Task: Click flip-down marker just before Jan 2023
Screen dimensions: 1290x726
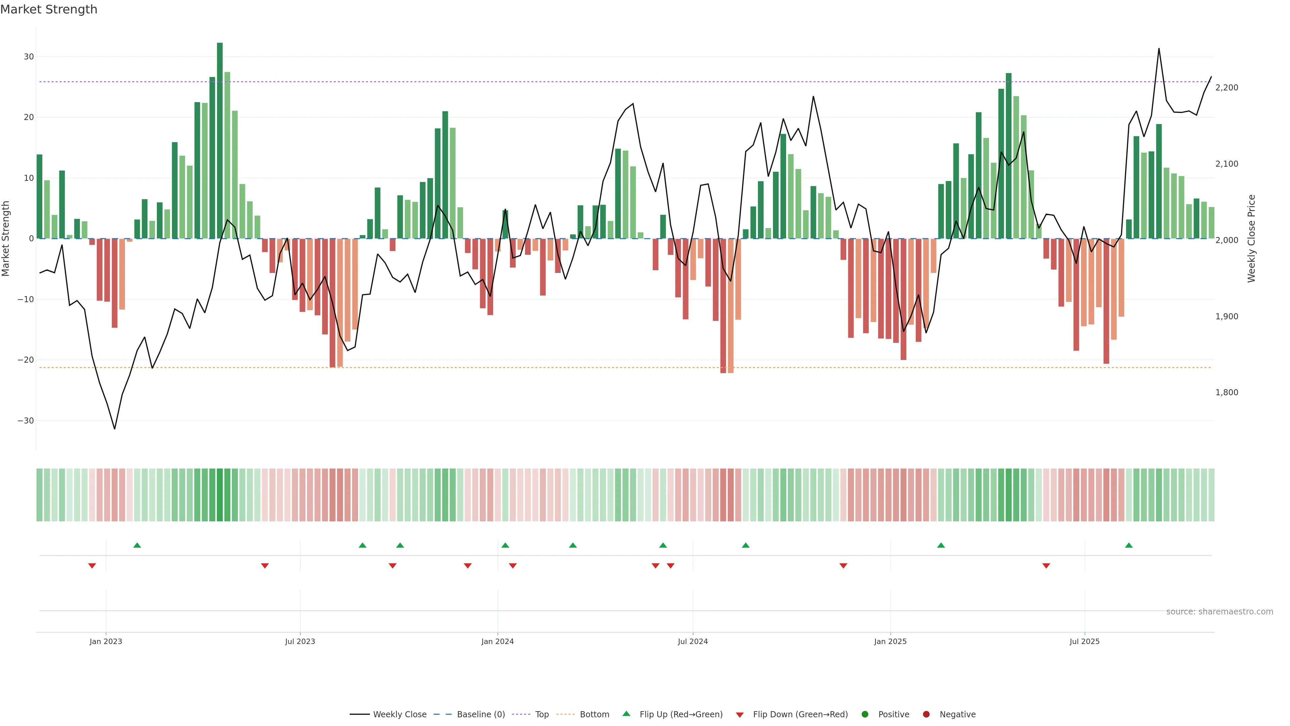Action: [x=92, y=566]
